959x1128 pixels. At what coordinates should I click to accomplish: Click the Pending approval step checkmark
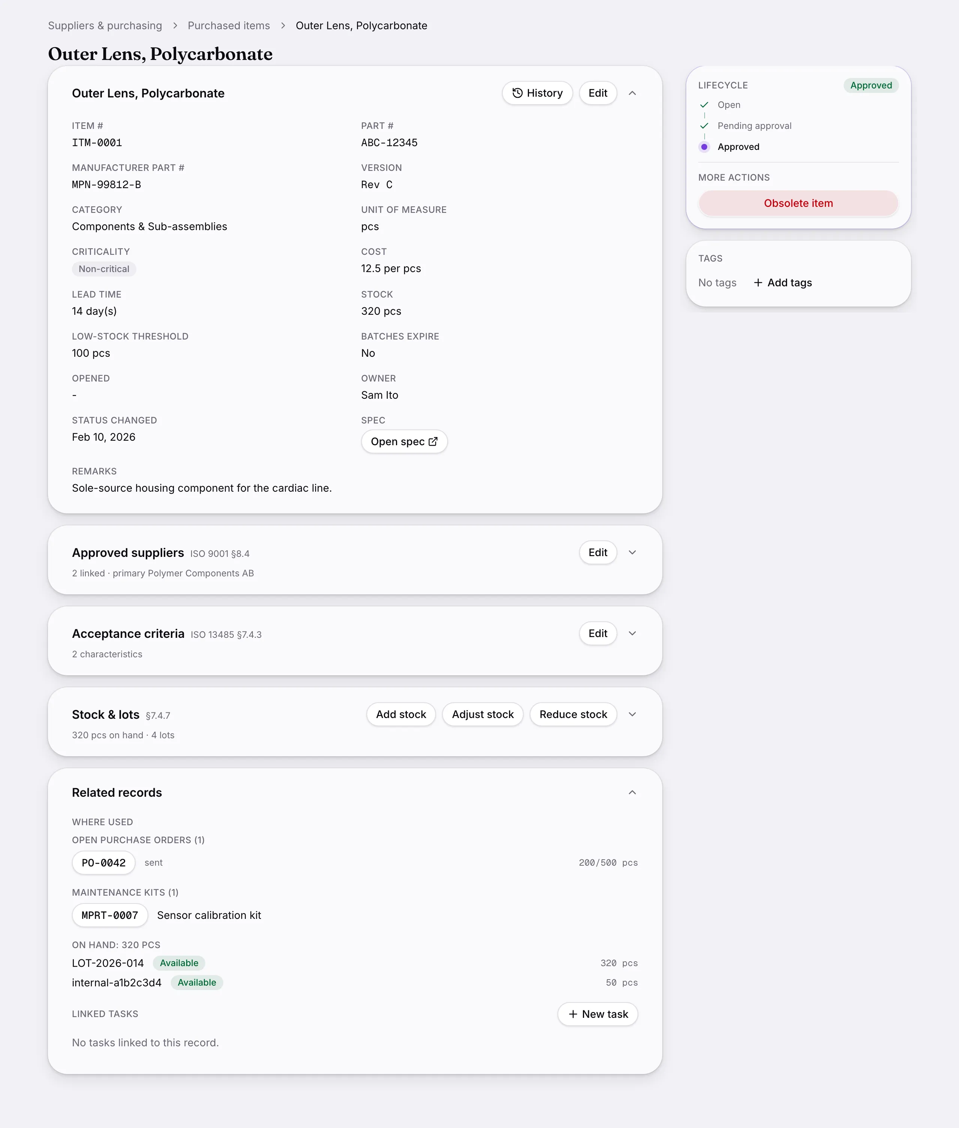(x=704, y=126)
